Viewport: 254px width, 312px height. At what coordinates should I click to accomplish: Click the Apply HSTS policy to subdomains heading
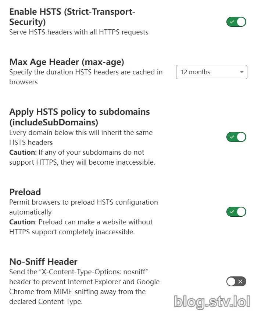pyautogui.click(x=79, y=117)
